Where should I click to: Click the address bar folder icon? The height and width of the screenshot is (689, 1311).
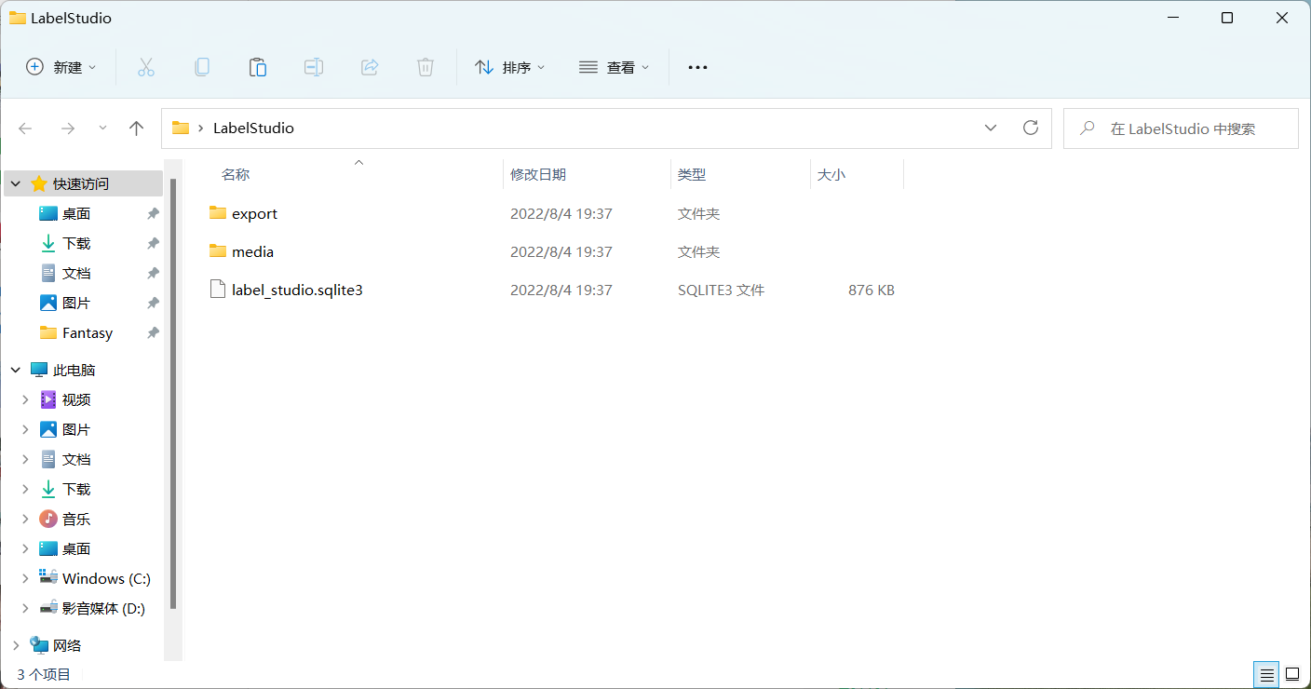(181, 128)
